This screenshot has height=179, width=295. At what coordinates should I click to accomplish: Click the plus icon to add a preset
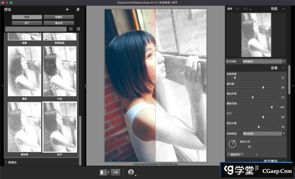point(67,10)
